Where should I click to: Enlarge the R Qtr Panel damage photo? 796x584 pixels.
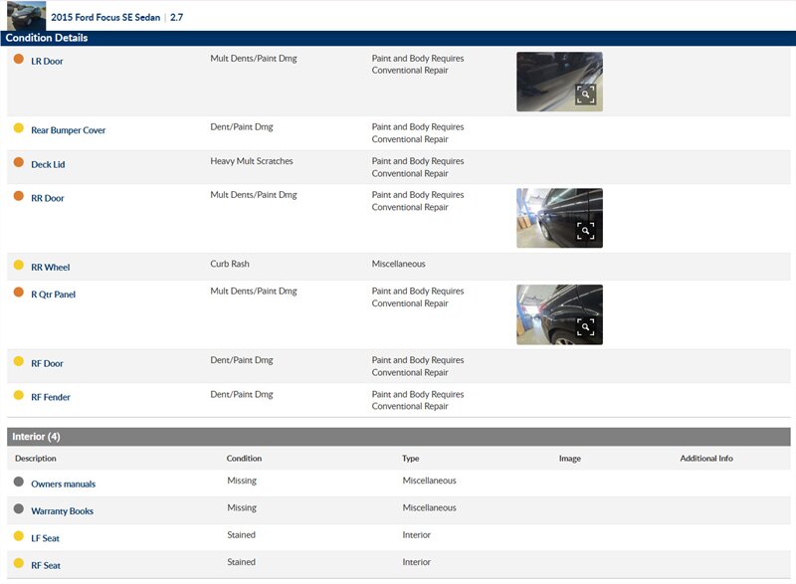pyautogui.click(x=559, y=314)
